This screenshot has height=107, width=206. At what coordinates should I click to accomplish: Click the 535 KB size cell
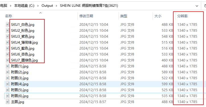pyautogui.click(x=167, y=96)
